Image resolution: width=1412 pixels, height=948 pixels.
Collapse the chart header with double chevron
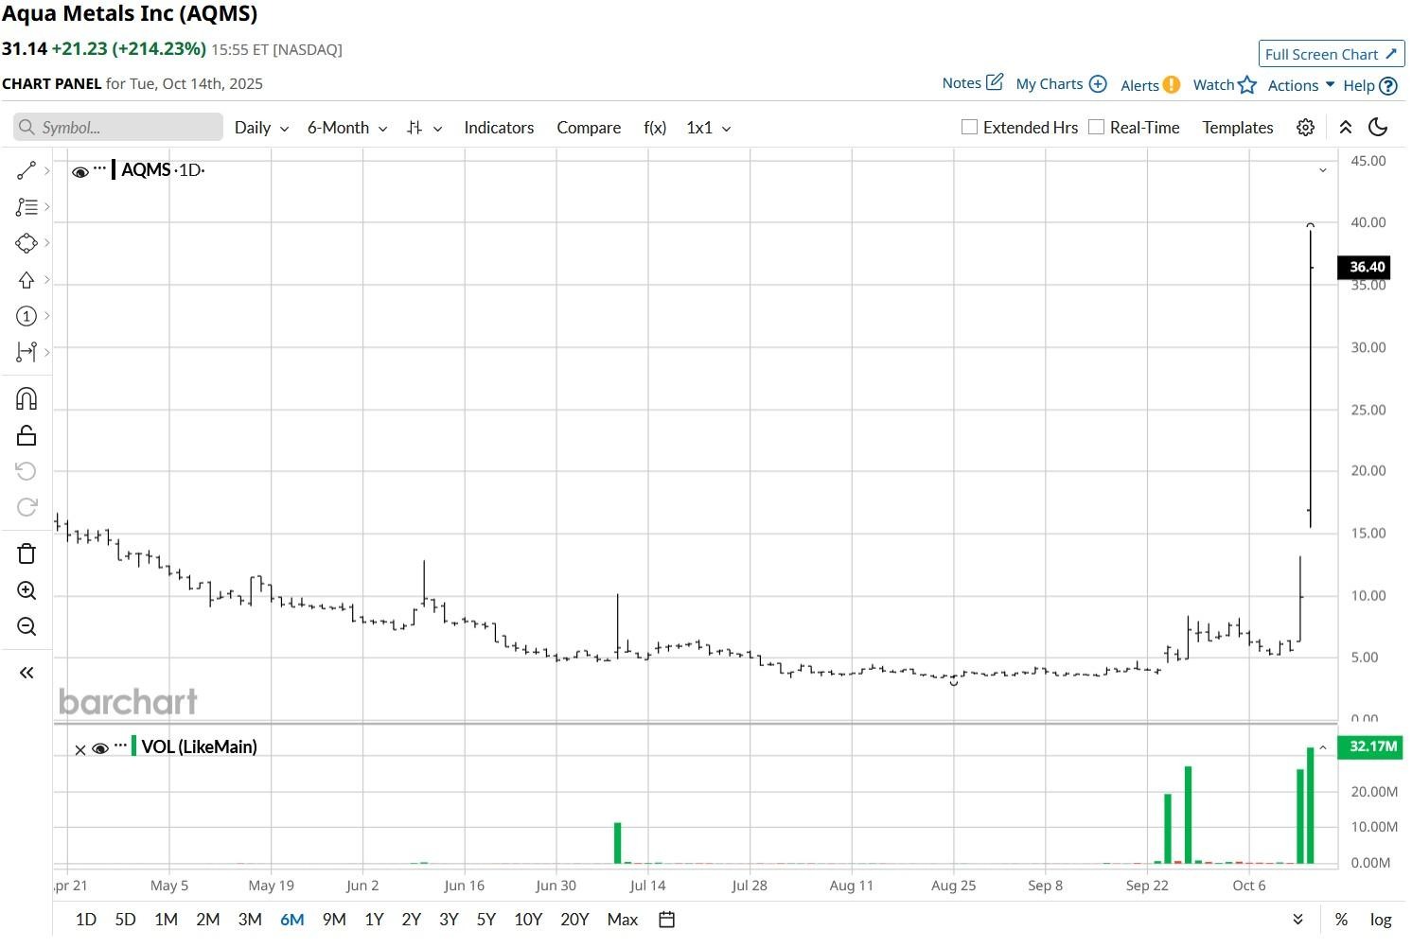1345,128
